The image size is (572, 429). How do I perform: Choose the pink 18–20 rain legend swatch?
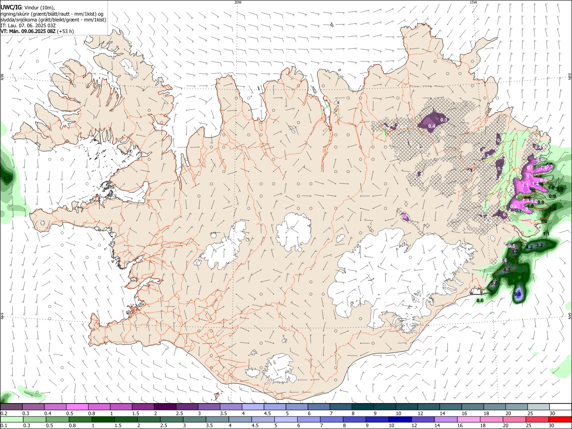[492, 419]
